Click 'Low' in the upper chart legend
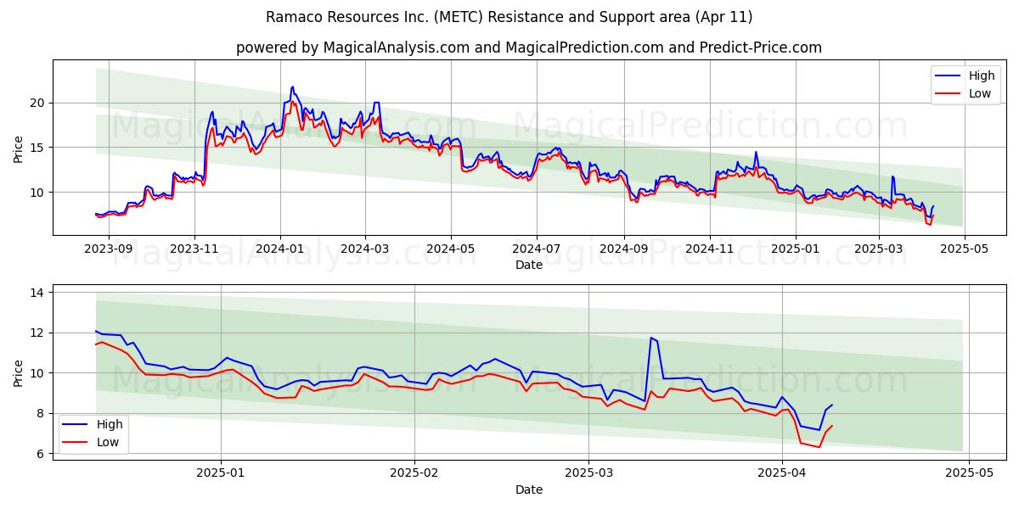The height and width of the screenshot is (509, 1019). pos(980,93)
